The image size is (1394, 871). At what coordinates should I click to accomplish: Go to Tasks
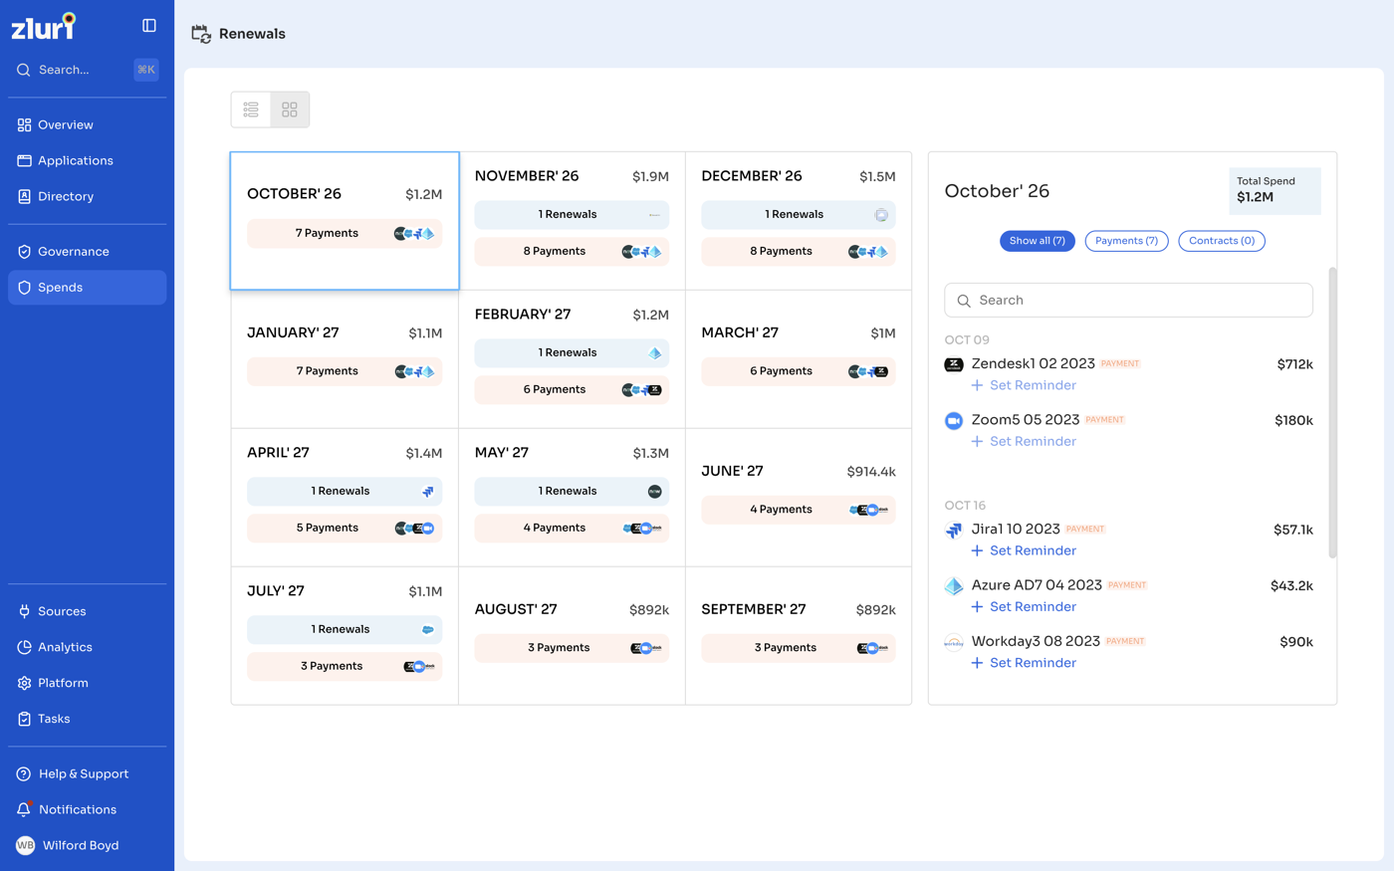point(88,719)
